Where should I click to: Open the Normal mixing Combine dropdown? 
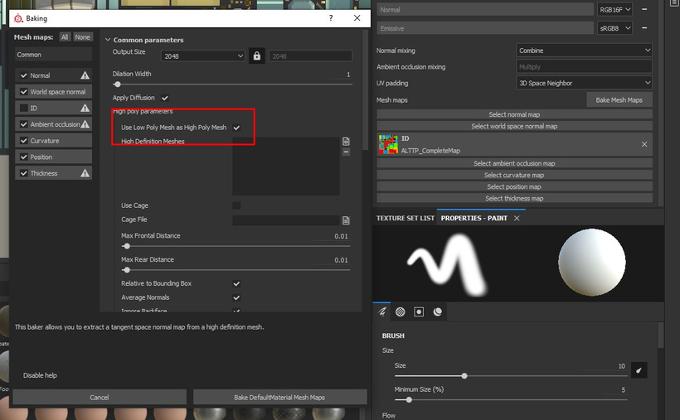coord(584,51)
